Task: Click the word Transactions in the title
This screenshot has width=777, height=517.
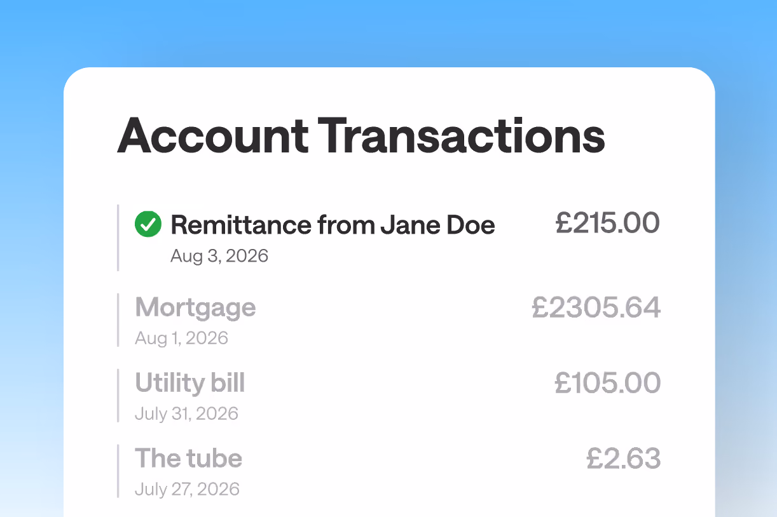Action: point(461,136)
